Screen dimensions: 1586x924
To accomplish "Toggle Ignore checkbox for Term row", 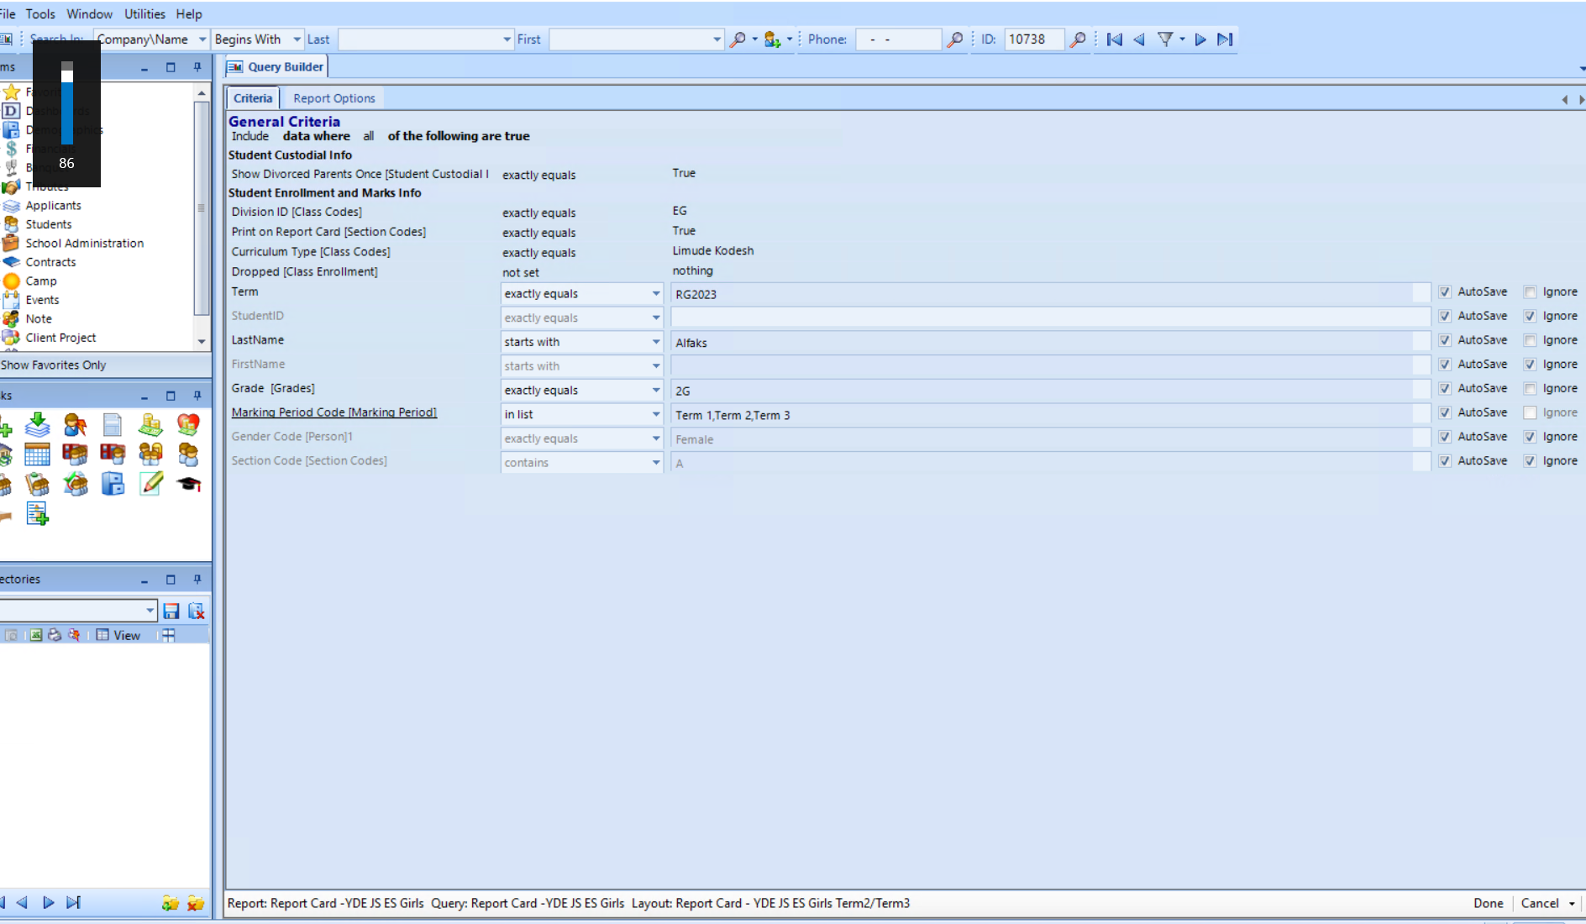I will 1530,292.
